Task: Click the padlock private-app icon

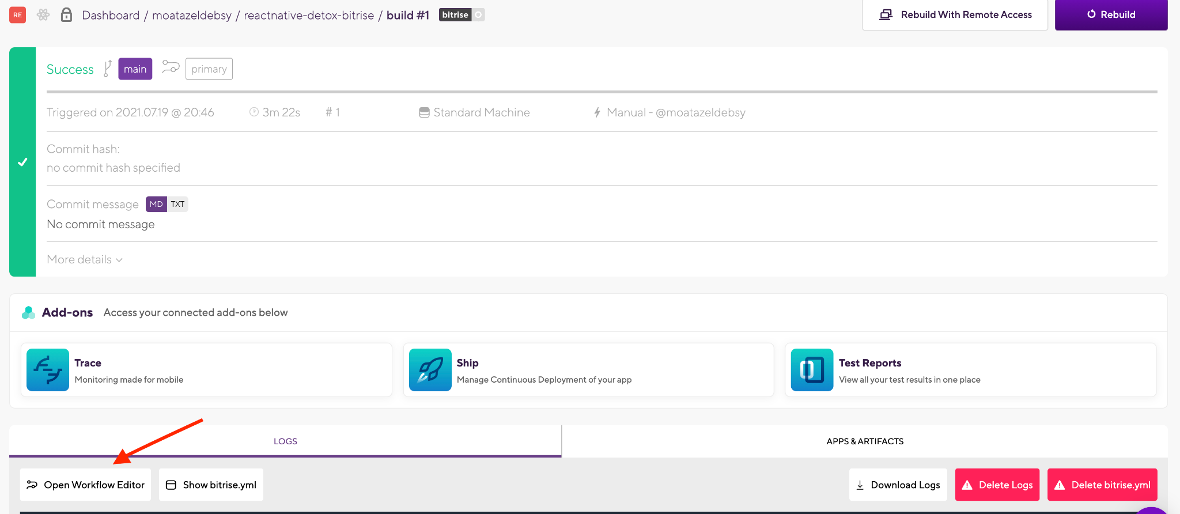Action: (x=66, y=15)
